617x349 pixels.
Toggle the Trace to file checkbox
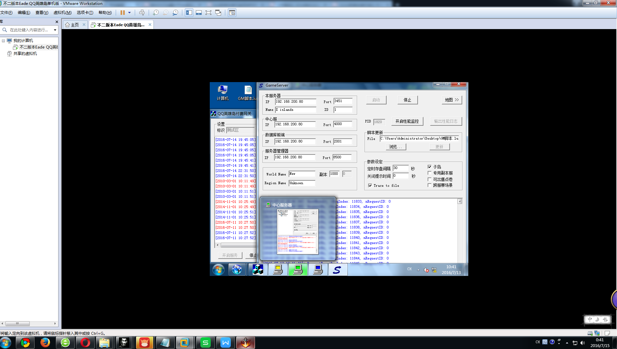click(x=370, y=185)
